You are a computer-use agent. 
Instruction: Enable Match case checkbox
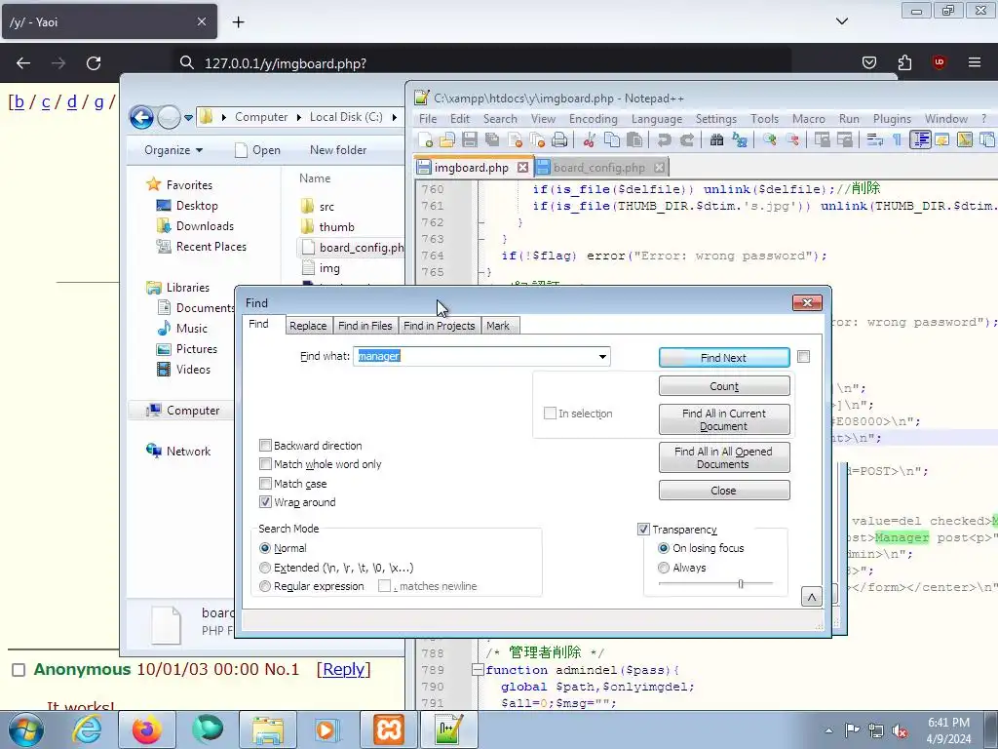[265, 484]
